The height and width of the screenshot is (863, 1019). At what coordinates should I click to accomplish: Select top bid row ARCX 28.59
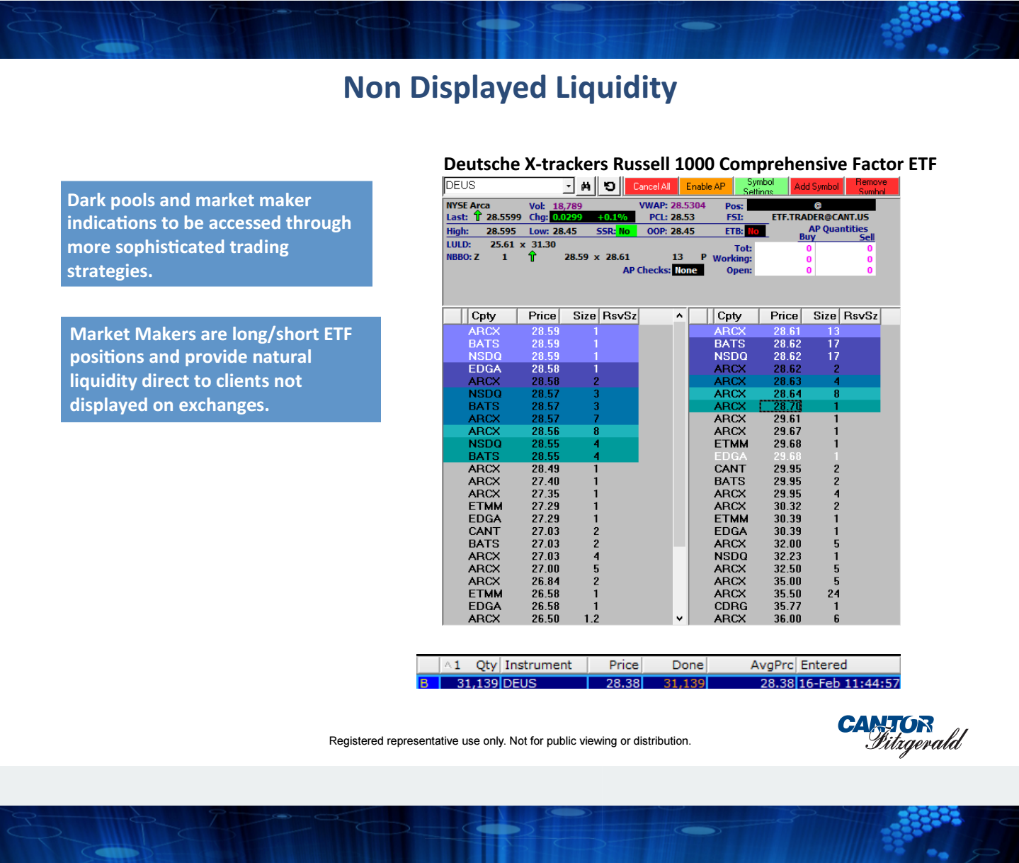[540, 331]
